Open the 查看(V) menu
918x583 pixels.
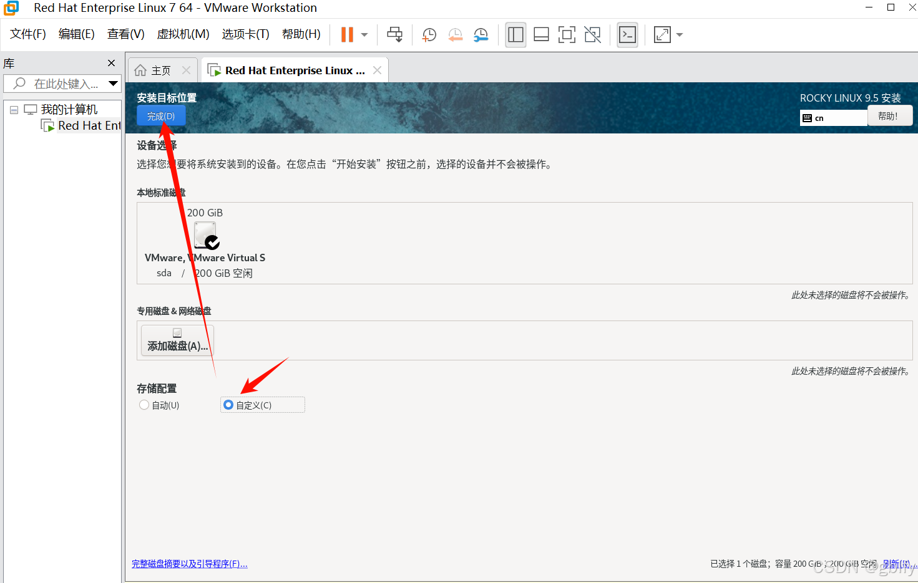126,34
